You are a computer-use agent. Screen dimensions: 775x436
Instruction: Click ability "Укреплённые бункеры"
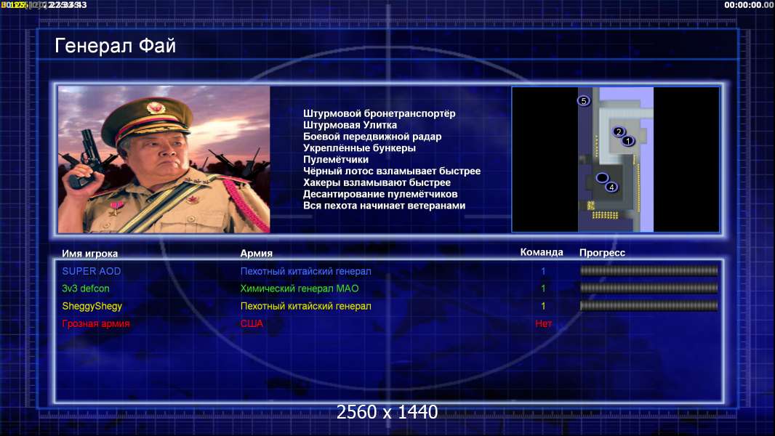[x=359, y=148]
